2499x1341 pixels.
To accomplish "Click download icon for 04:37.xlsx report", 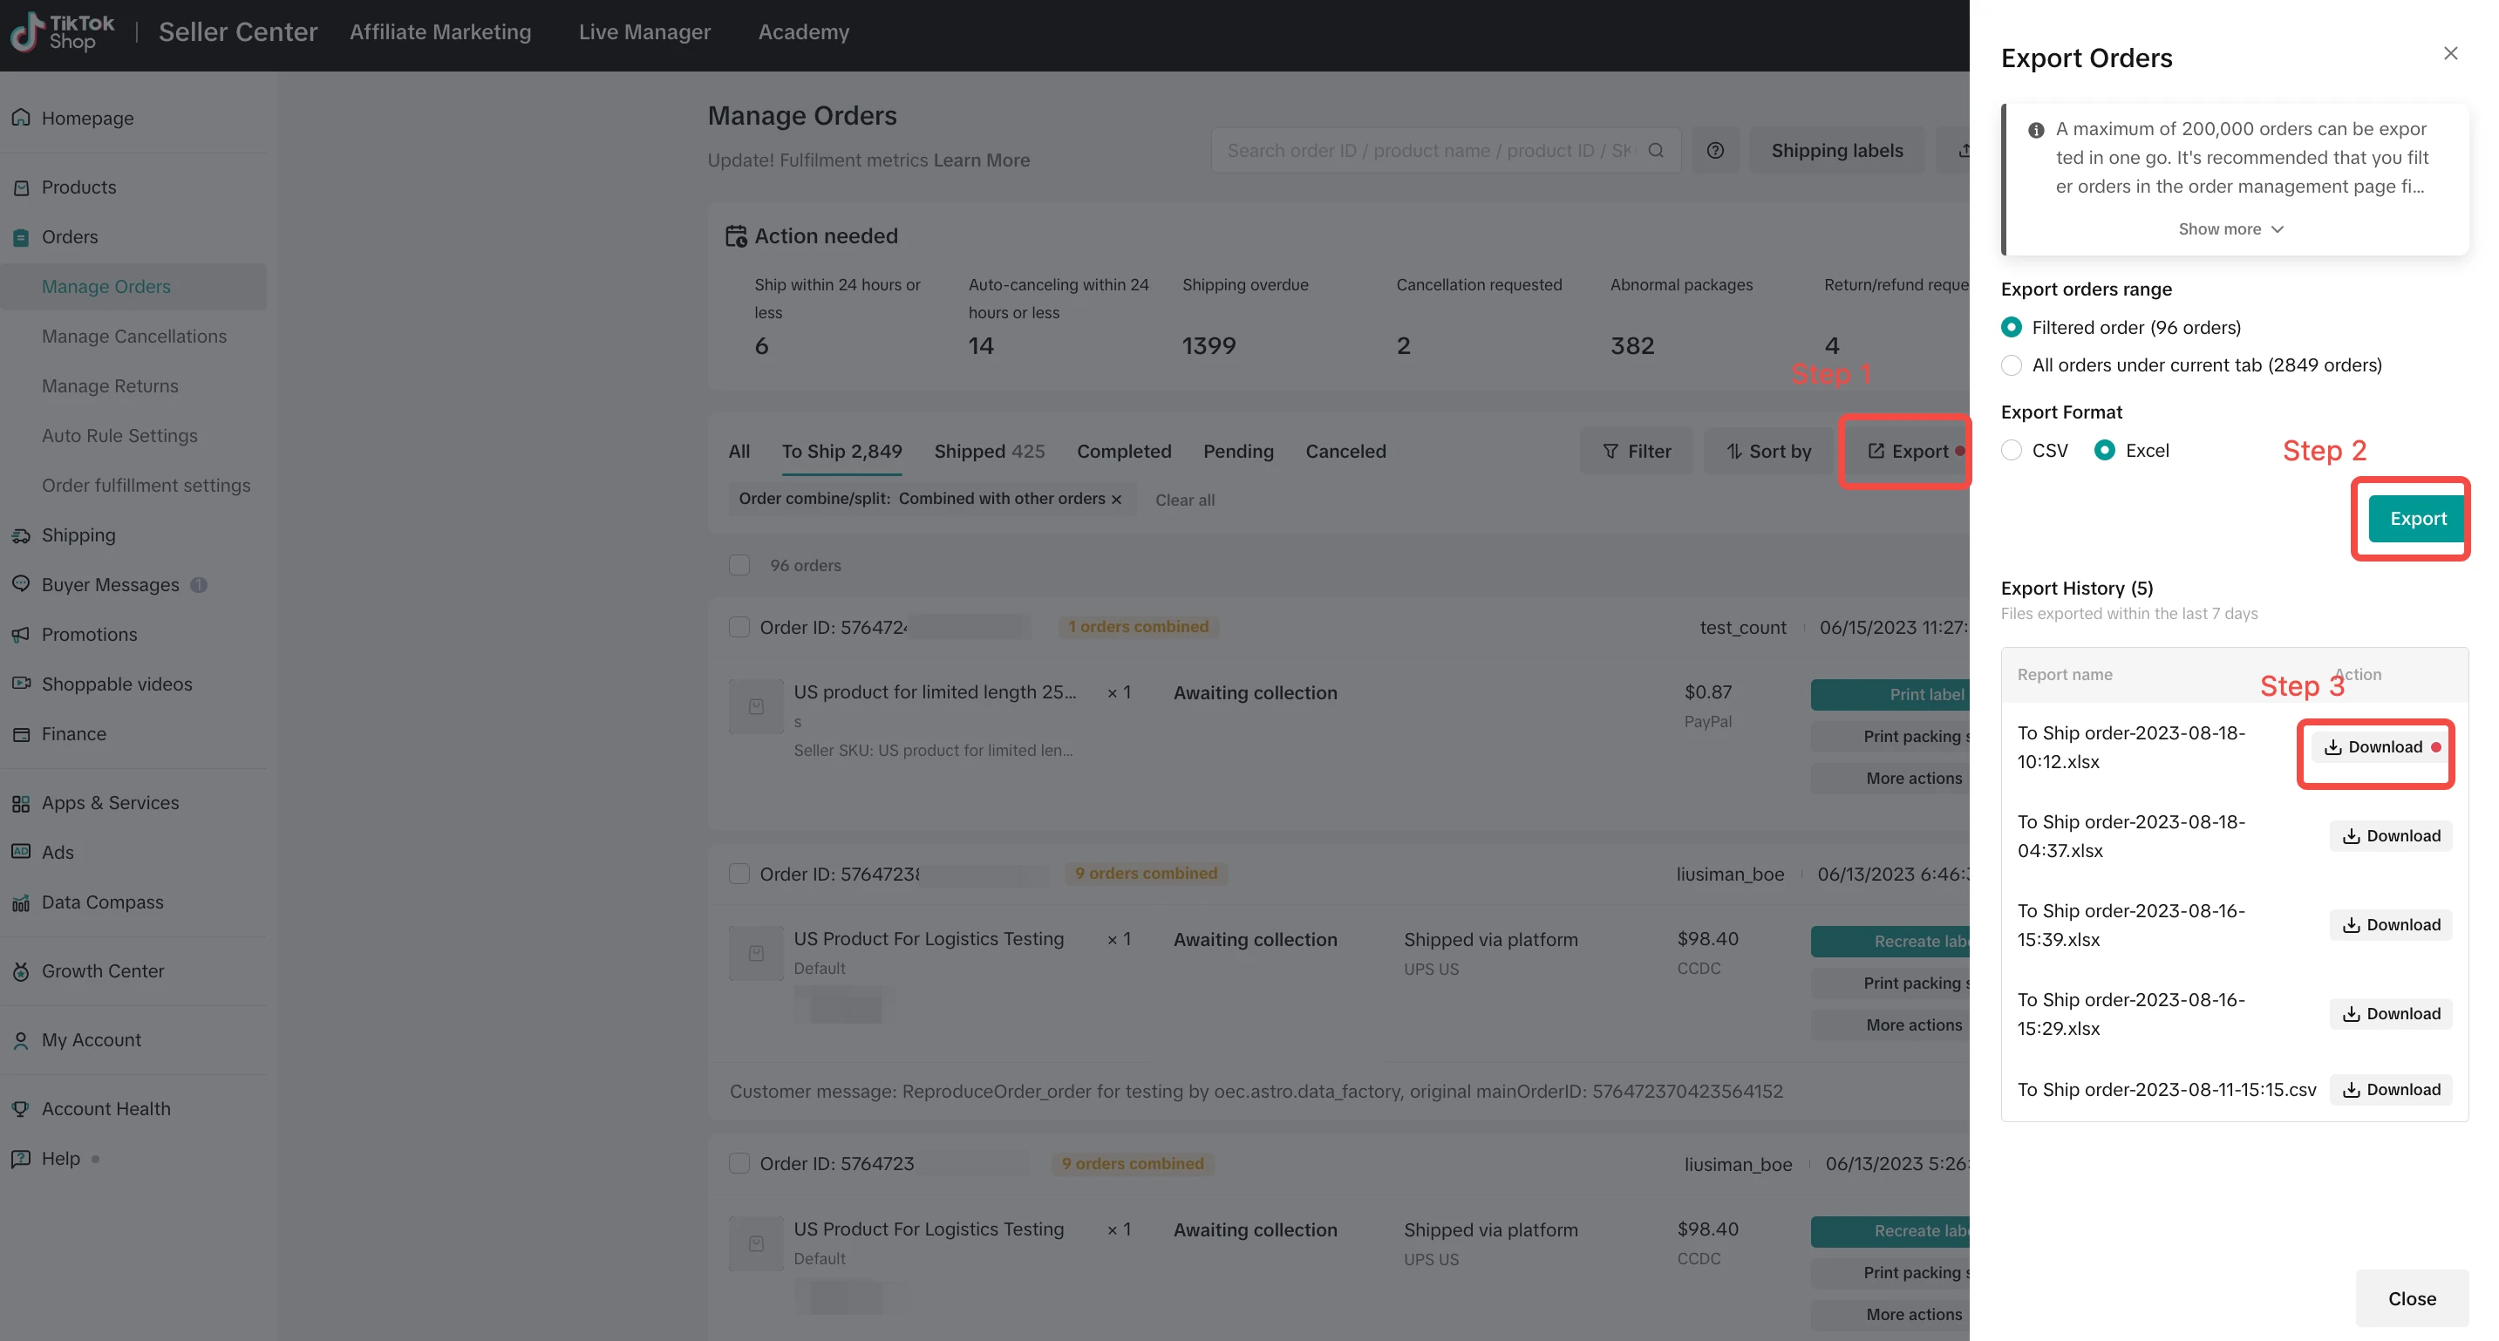I will coord(2352,836).
